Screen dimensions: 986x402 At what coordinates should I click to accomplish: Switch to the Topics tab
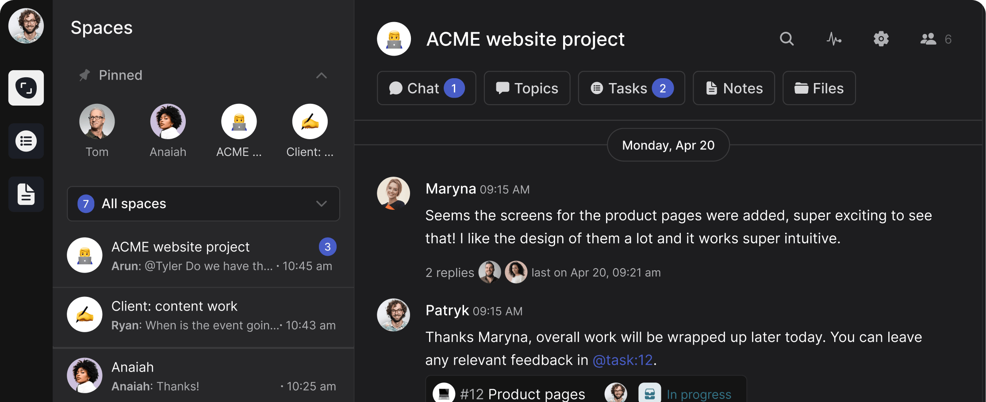(527, 88)
